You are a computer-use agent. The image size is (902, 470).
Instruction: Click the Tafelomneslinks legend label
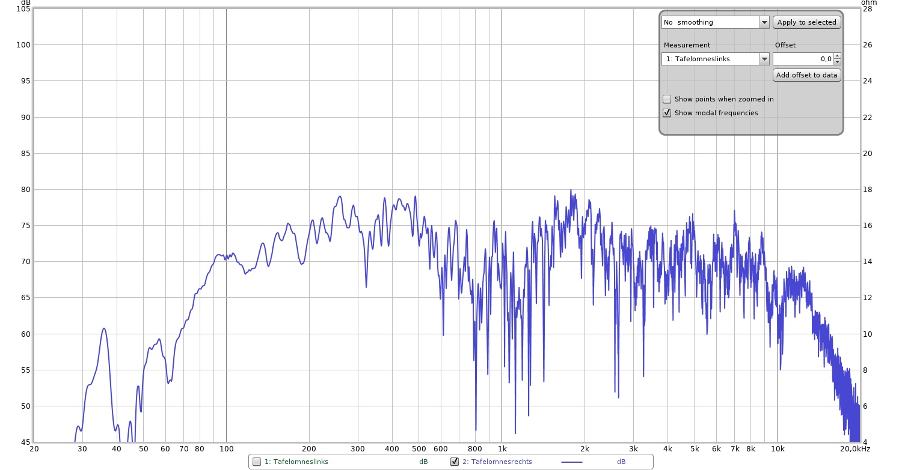pos(296,462)
